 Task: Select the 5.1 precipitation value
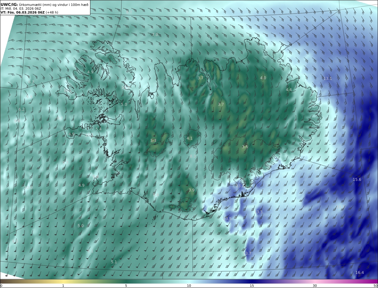(114, 262)
